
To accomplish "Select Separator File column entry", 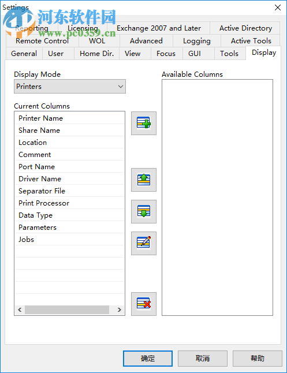I will coord(70,191).
